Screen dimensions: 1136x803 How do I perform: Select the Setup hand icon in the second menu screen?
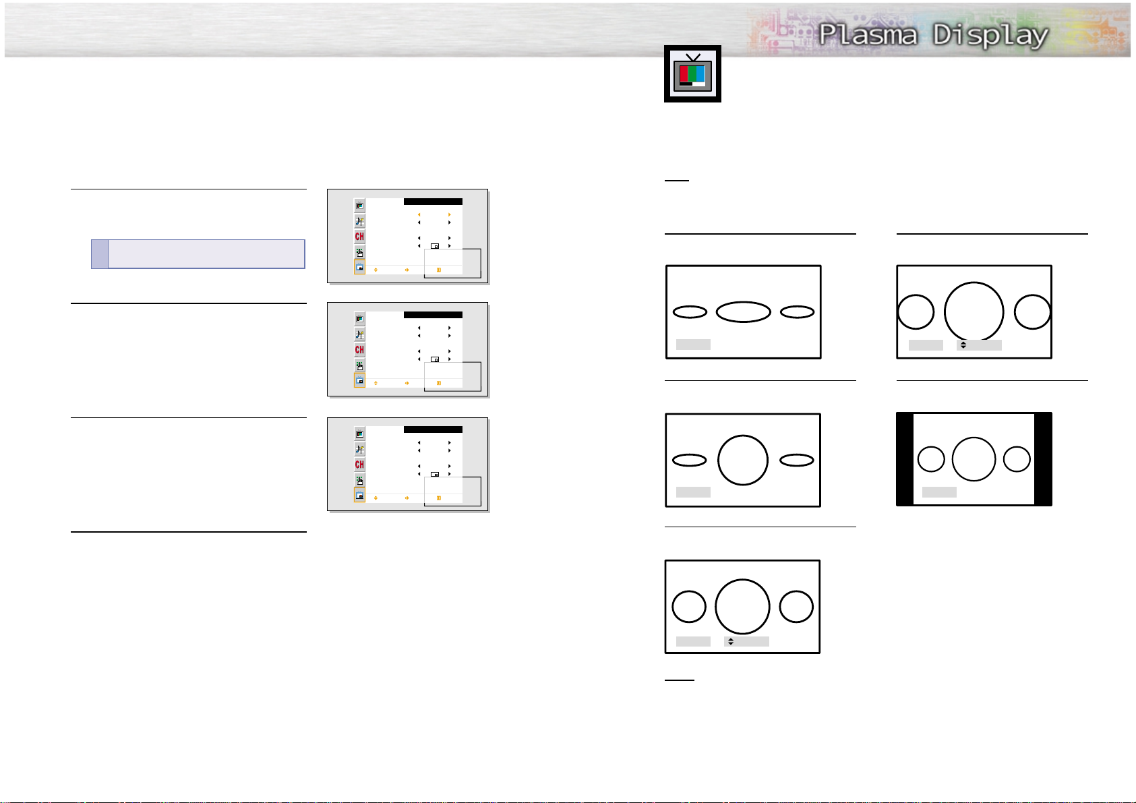(359, 365)
